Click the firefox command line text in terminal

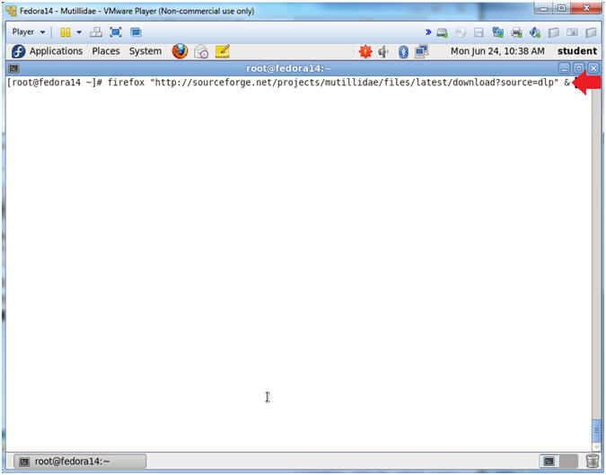pyautogui.click(x=339, y=83)
